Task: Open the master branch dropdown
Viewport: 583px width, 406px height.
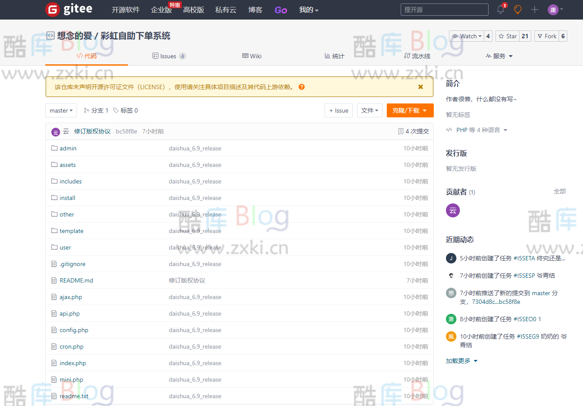Action: pos(61,110)
